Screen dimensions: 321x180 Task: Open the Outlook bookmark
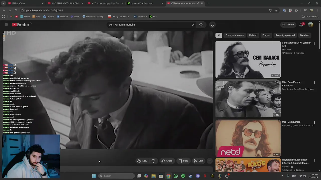[48, 17]
